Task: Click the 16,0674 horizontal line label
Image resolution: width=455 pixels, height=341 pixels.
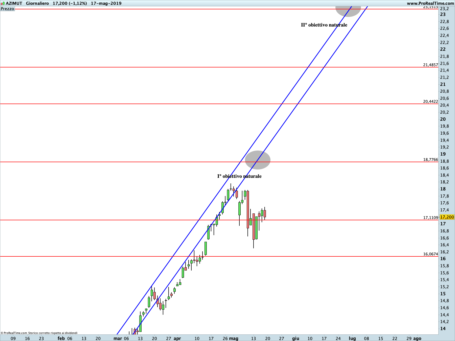Action: [x=430, y=254]
